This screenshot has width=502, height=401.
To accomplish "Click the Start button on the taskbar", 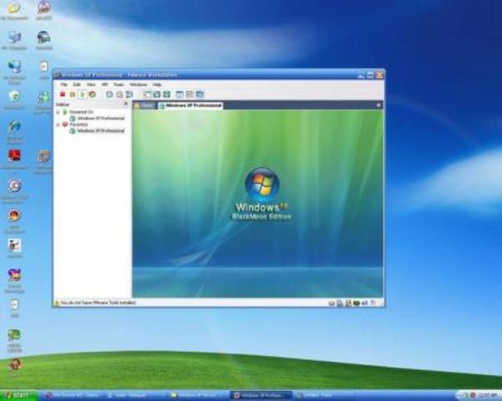I will point(18,395).
